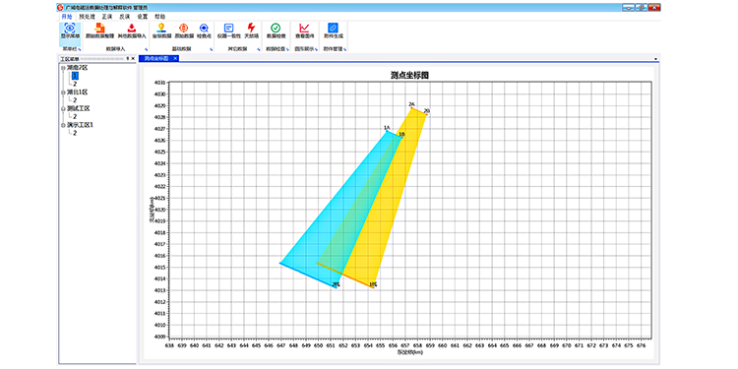738x369 pixels.
Task: Click the red lightning bolt 天然场 icon
Action: 251,28
